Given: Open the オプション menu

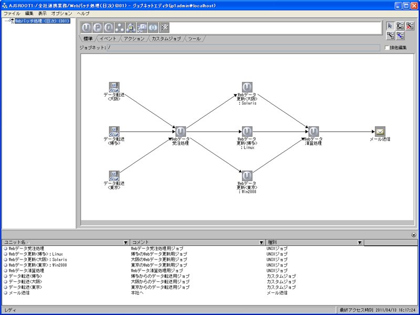Looking at the screenshot, I should click(x=61, y=14).
